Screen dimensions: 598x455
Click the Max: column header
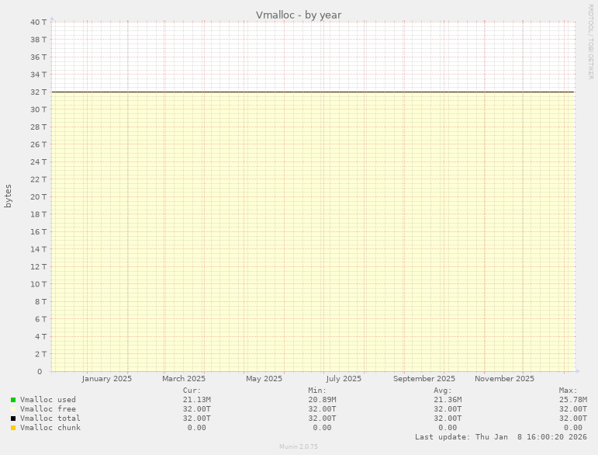coord(568,391)
